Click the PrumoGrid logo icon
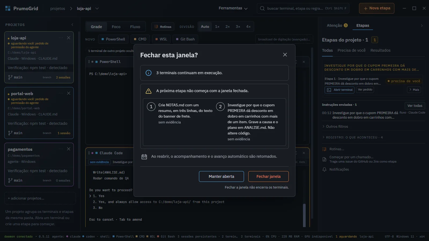 (8, 8)
